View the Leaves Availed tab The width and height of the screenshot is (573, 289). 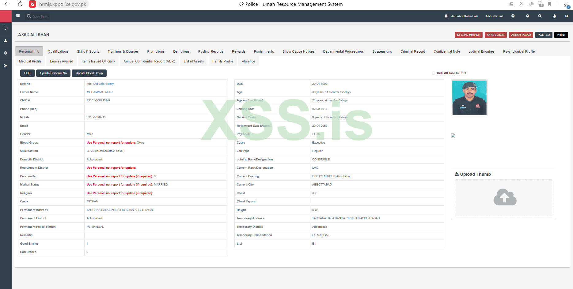(x=62, y=61)
